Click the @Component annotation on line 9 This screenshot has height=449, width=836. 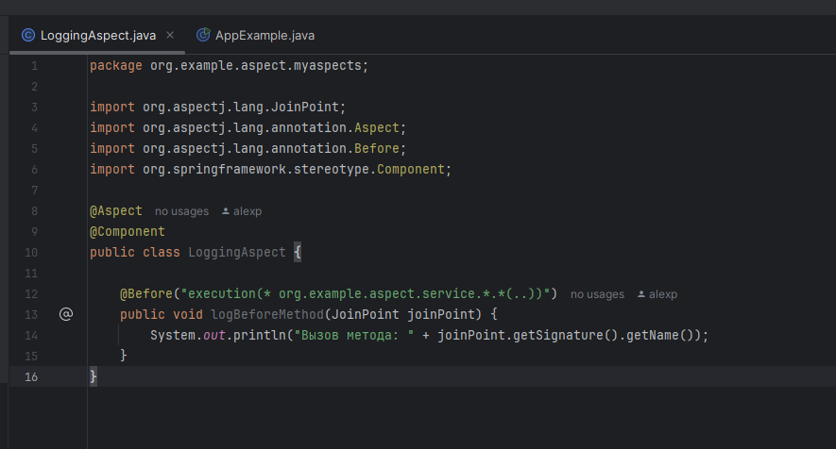pyautogui.click(x=128, y=232)
